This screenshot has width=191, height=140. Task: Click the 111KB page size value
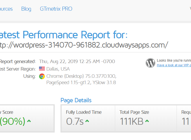(132, 121)
